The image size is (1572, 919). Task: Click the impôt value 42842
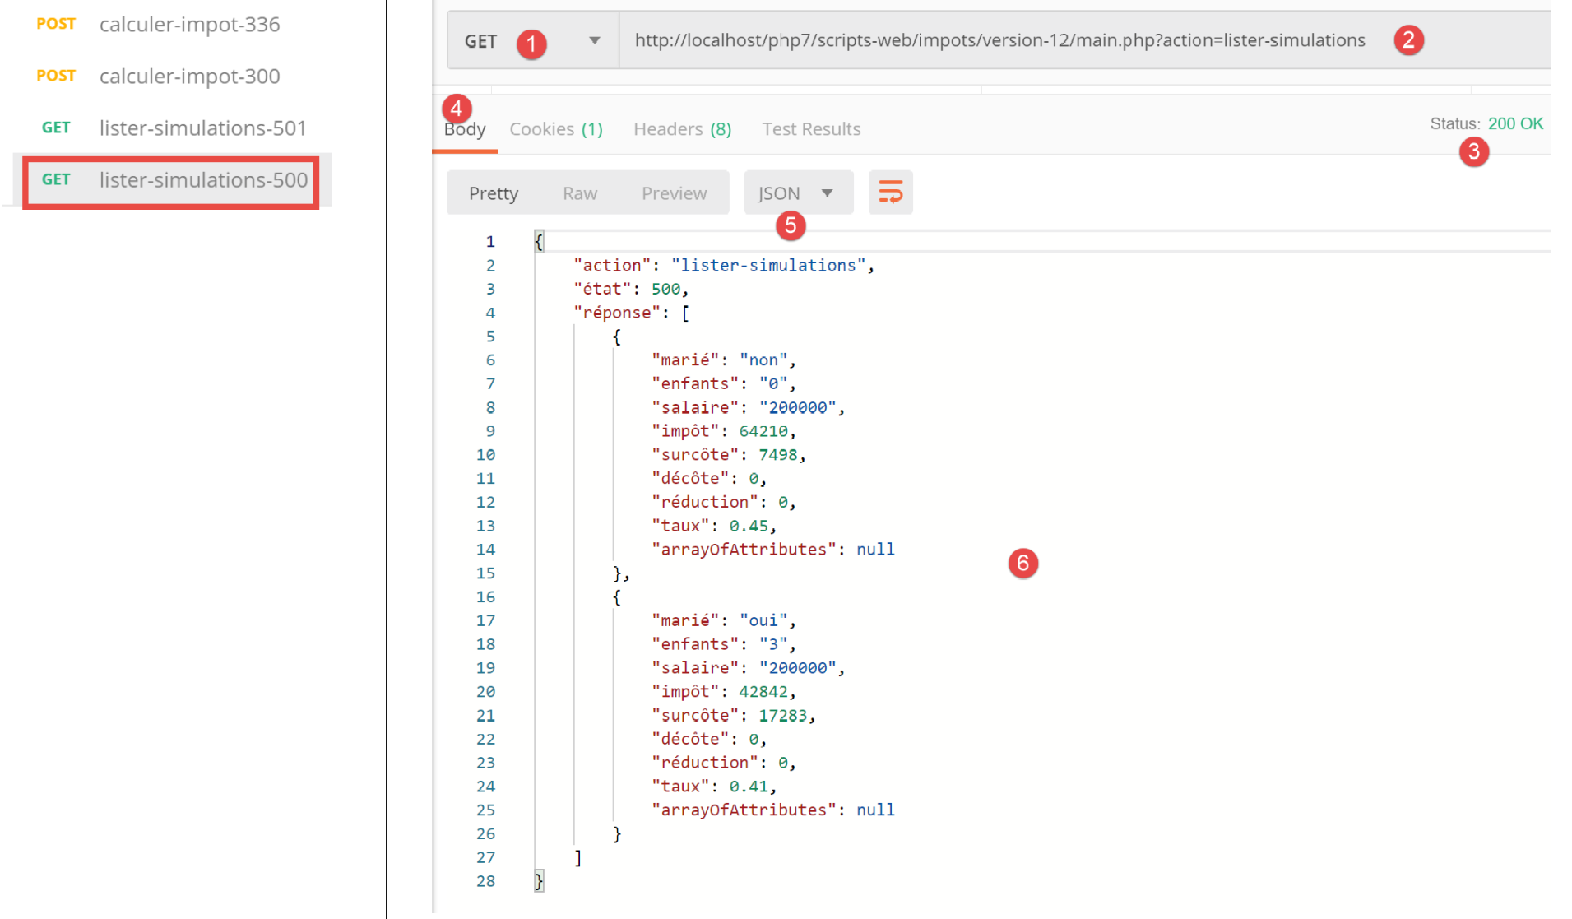(763, 692)
